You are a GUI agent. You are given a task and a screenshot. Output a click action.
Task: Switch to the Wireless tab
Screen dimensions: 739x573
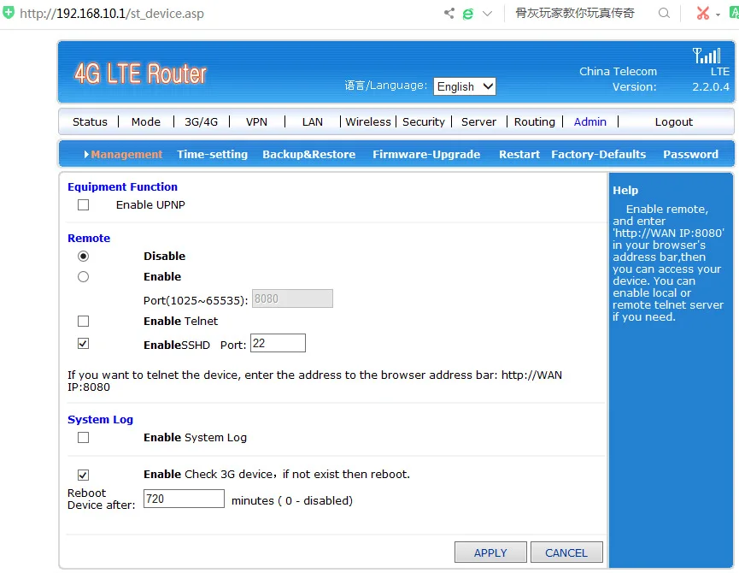pyautogui.click(x=367, y=121)
